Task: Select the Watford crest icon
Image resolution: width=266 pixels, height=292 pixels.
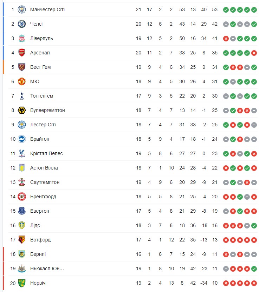Action: [x=22, y=240]
